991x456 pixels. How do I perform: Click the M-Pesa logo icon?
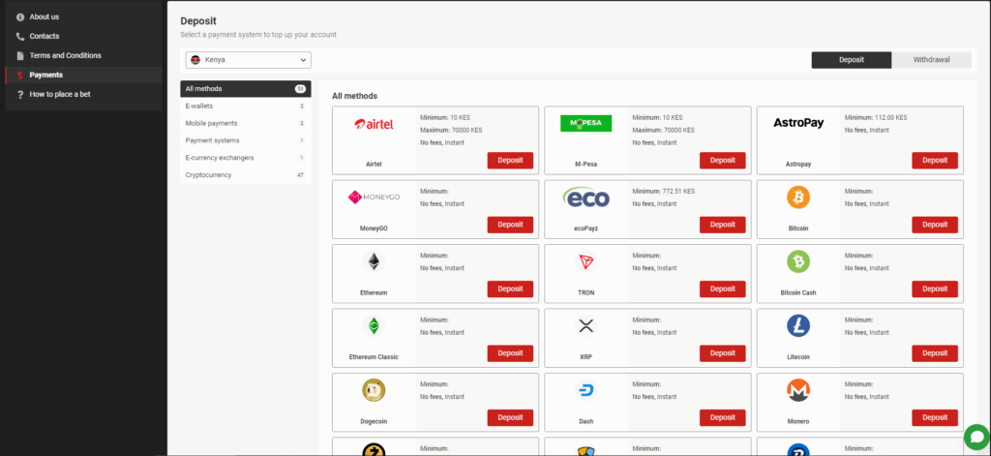(586, 123)
